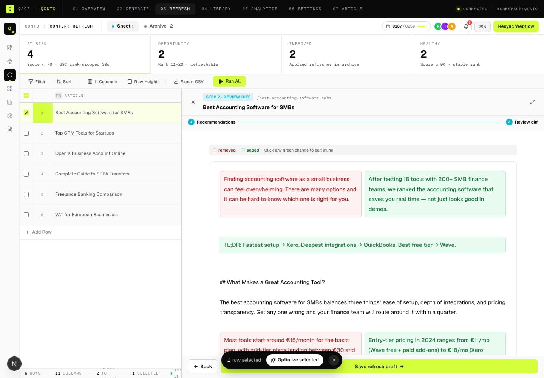This screenshot has height=378, width=544.
Task: Click the Q logo at sidebar top
Action: point(10,29)
